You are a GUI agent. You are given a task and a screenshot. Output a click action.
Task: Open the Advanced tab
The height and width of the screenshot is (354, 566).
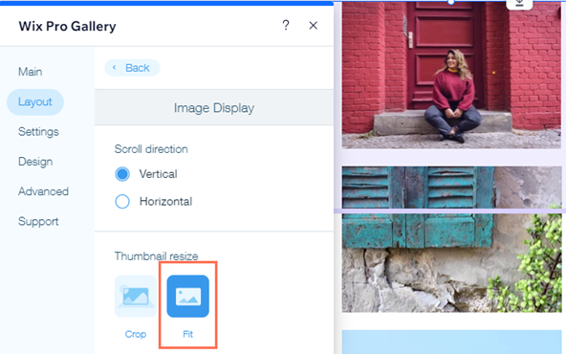coord(43,191)
